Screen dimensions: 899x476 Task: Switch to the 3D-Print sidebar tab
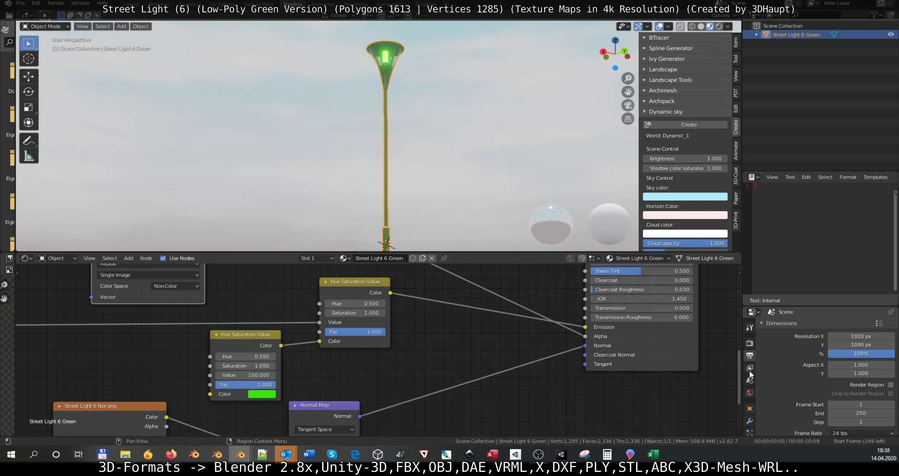pyautogui.click(x=736, y=220)
